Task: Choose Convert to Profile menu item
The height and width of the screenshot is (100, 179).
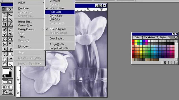Action: (x=60, y=48)
